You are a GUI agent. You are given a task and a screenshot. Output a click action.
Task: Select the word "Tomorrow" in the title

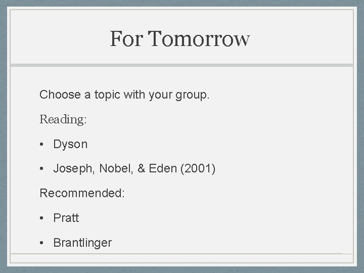(200, 39)
